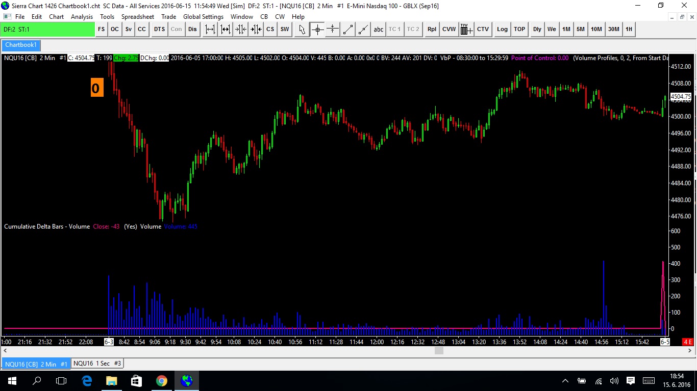697x391 pixels.
Task: Open the Trade menu
Action: (169, 17)
